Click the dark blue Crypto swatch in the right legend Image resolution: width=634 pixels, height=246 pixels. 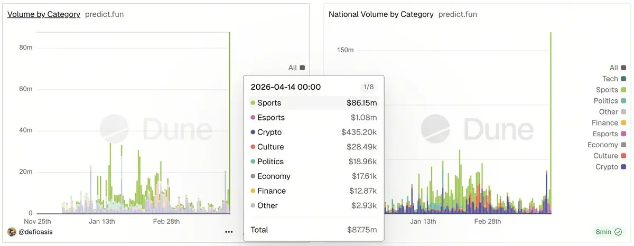click(624, 167)
